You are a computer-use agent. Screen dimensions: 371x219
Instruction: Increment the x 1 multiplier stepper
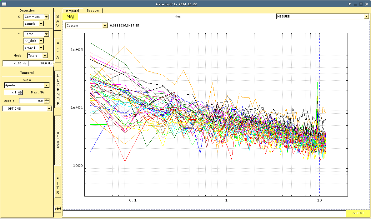point(20,91)
